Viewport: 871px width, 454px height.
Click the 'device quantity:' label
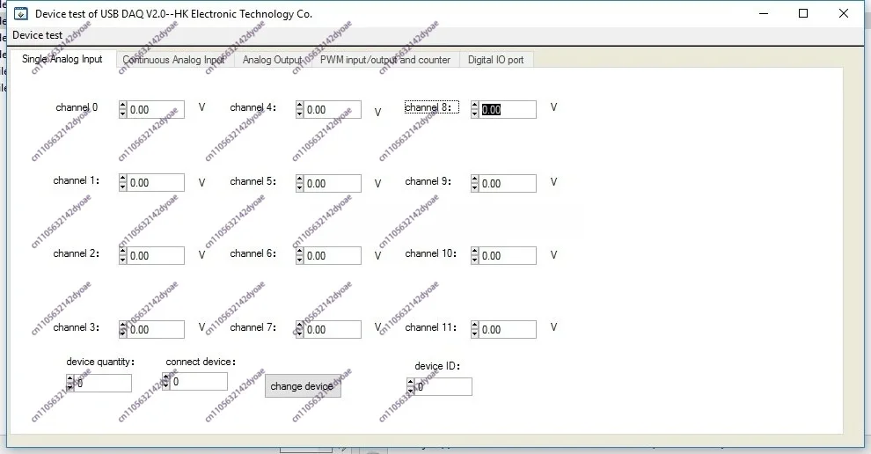[x=100, y=362]
